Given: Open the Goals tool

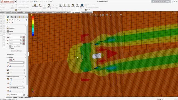Looking at the screenshot, I should tap(40, 6).
